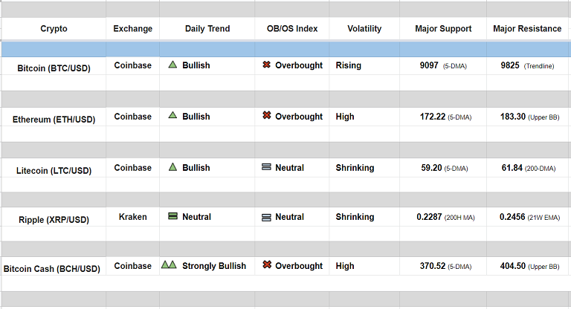Click Bitcoin Cash's red overbought X icon
Image resolution: width=571 pixels, height=309 pixels.
tap(266, 265)
